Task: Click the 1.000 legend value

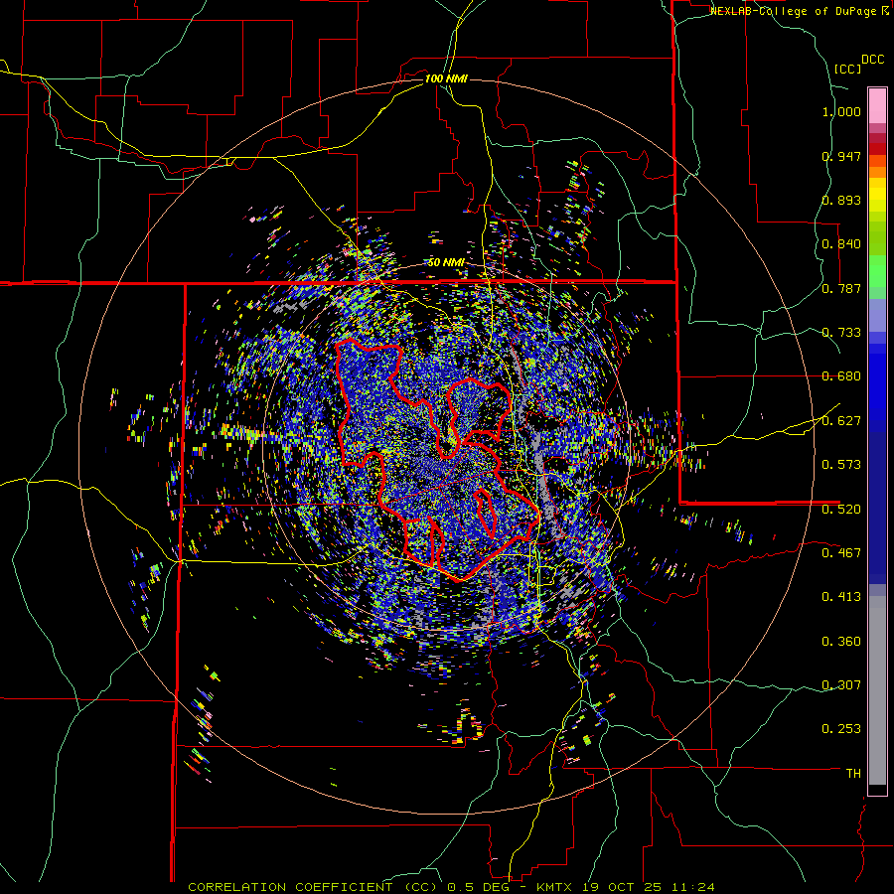Action: [x=841, y=111]
